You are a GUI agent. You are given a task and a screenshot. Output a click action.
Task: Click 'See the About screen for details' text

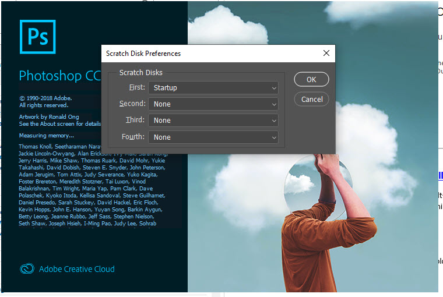[60, 123]
